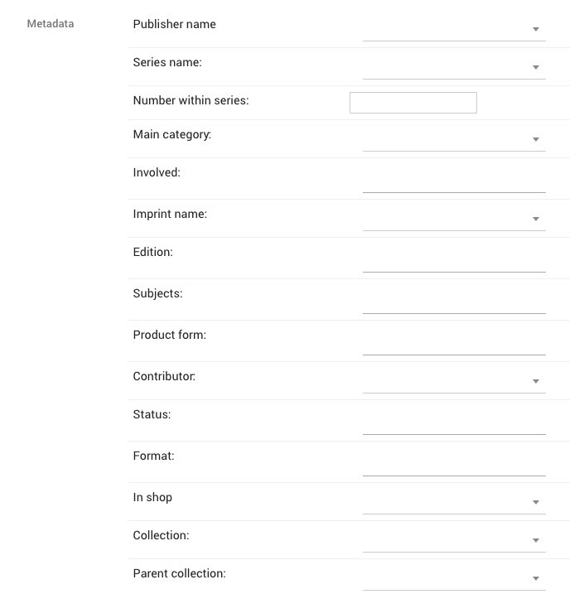Focus the Involved text field
The image size is (584, 594).
[453, 181]
